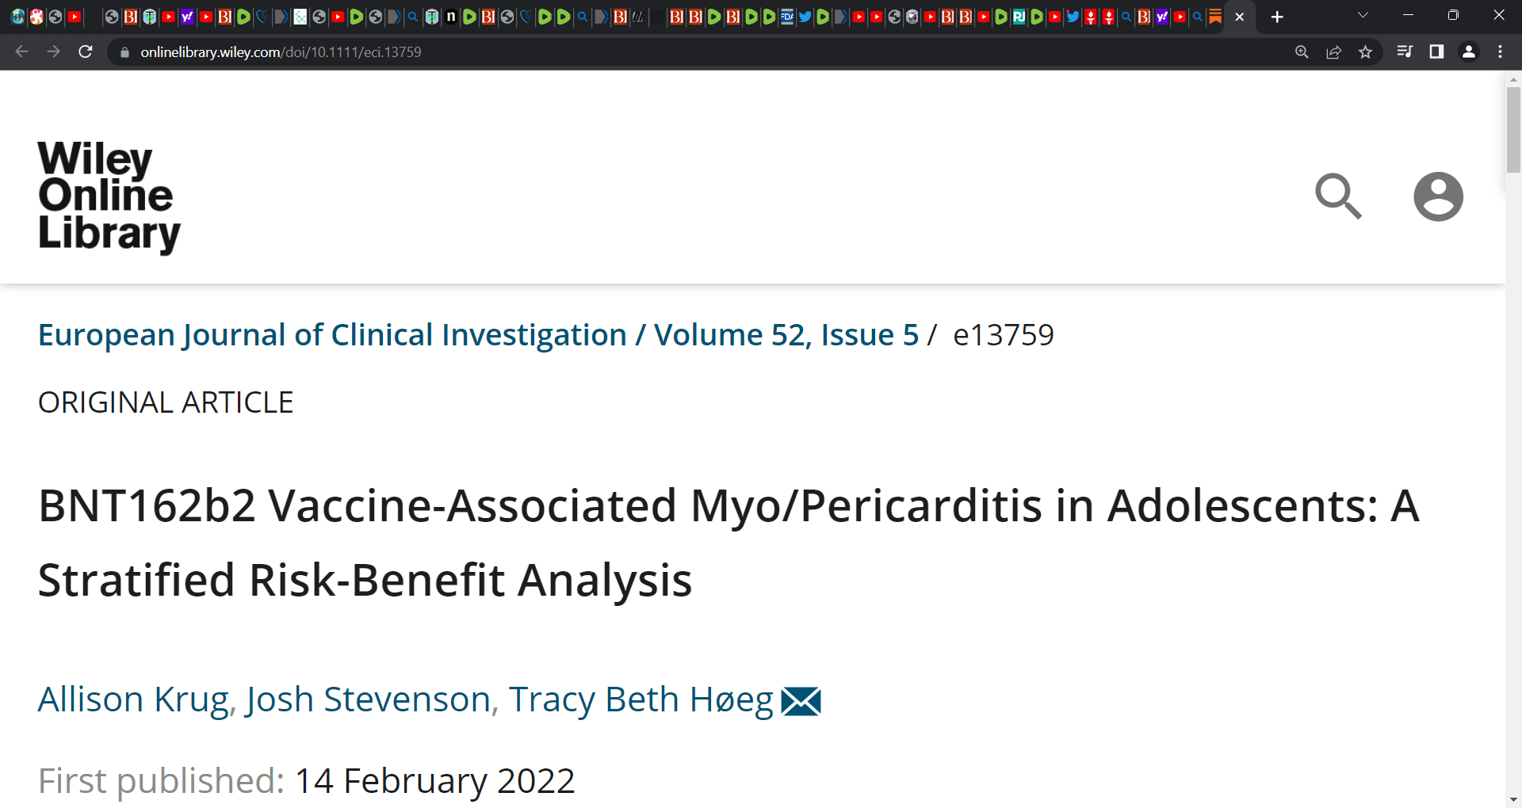Click the vertical page scrollbar thumb
This screenshot has width=1522, height=808.
[x=1513, y=130]
